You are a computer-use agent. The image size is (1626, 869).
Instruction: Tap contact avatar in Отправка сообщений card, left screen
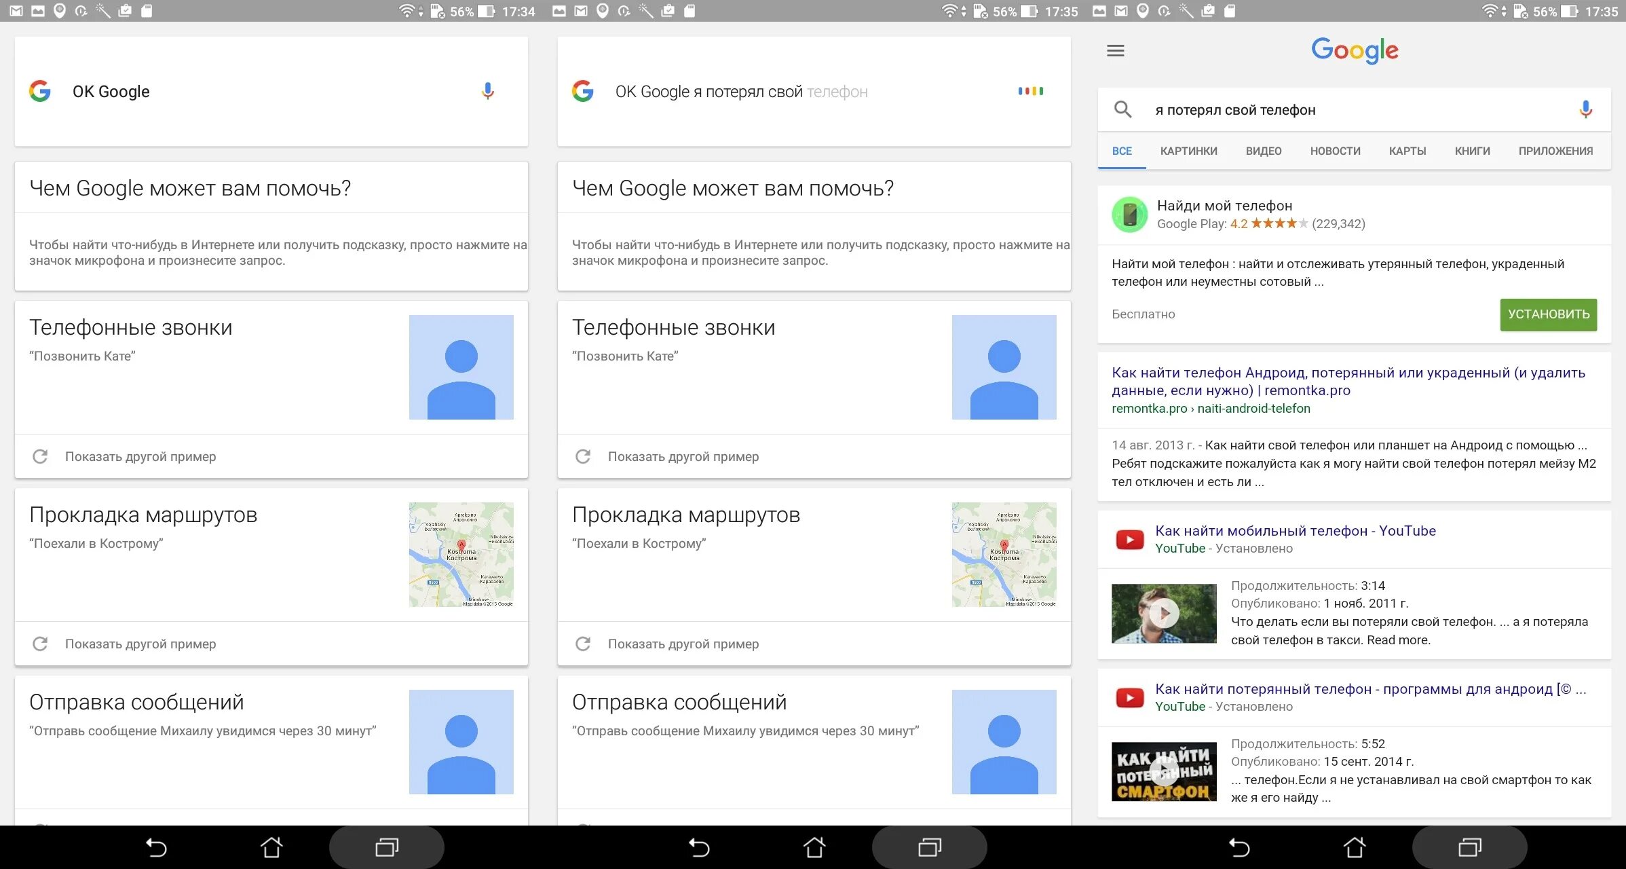pyautogui.click(x=461, y=742)
